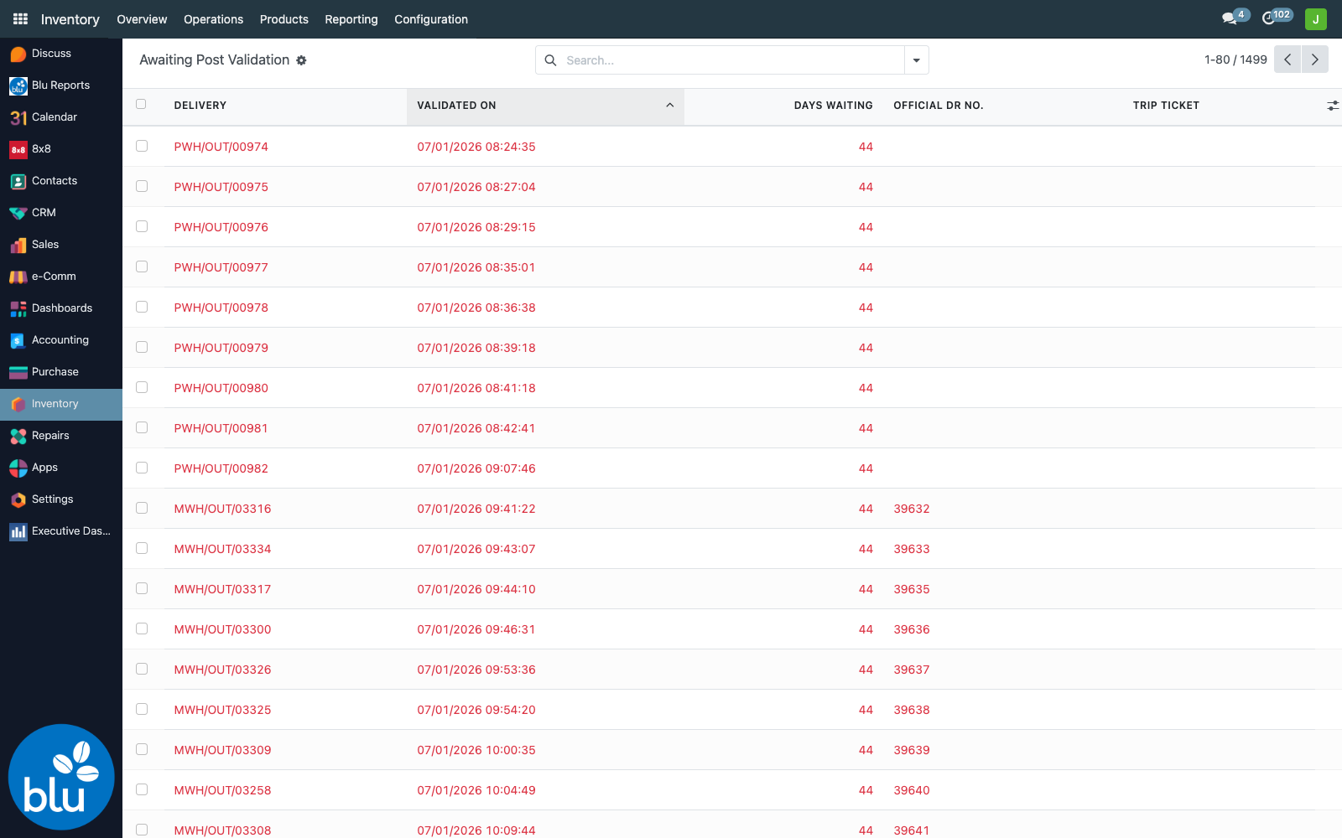Open the apps grid home menu

pyautogui.click(x=21, y=18)
